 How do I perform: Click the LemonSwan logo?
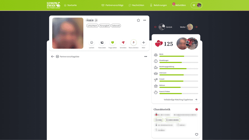[x=53, y=5]
